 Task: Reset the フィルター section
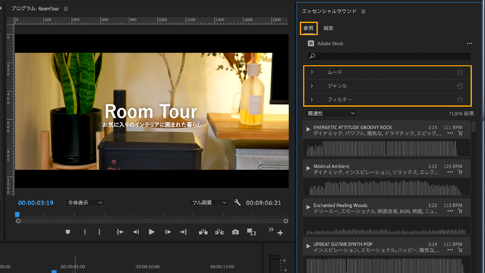coord(460,99)
